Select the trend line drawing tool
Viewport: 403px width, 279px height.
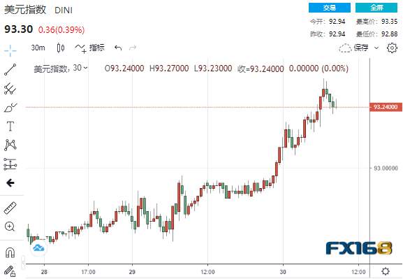10,69
